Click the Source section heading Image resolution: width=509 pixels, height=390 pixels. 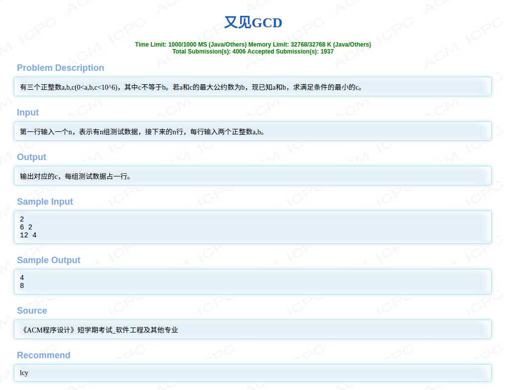[x=32, y=311]
